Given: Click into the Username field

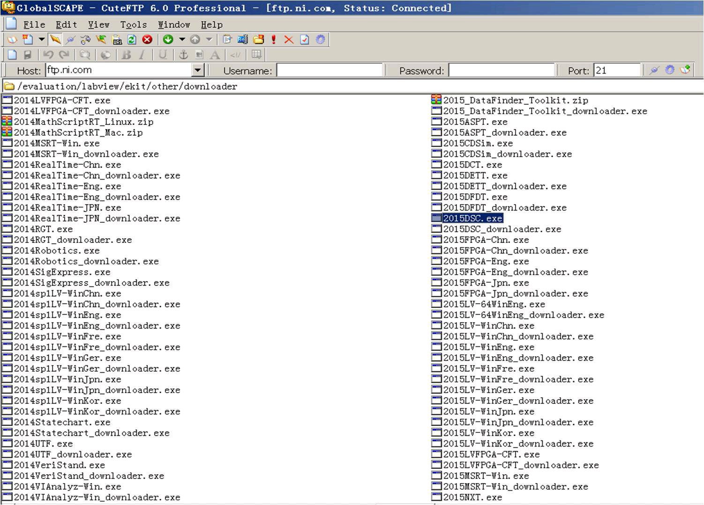Looking at the screenshot, I should coord(330,70).
